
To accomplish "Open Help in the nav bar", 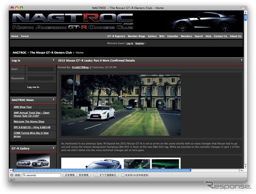I will (208, 36).
